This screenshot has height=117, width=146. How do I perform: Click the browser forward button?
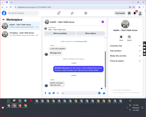6,7
